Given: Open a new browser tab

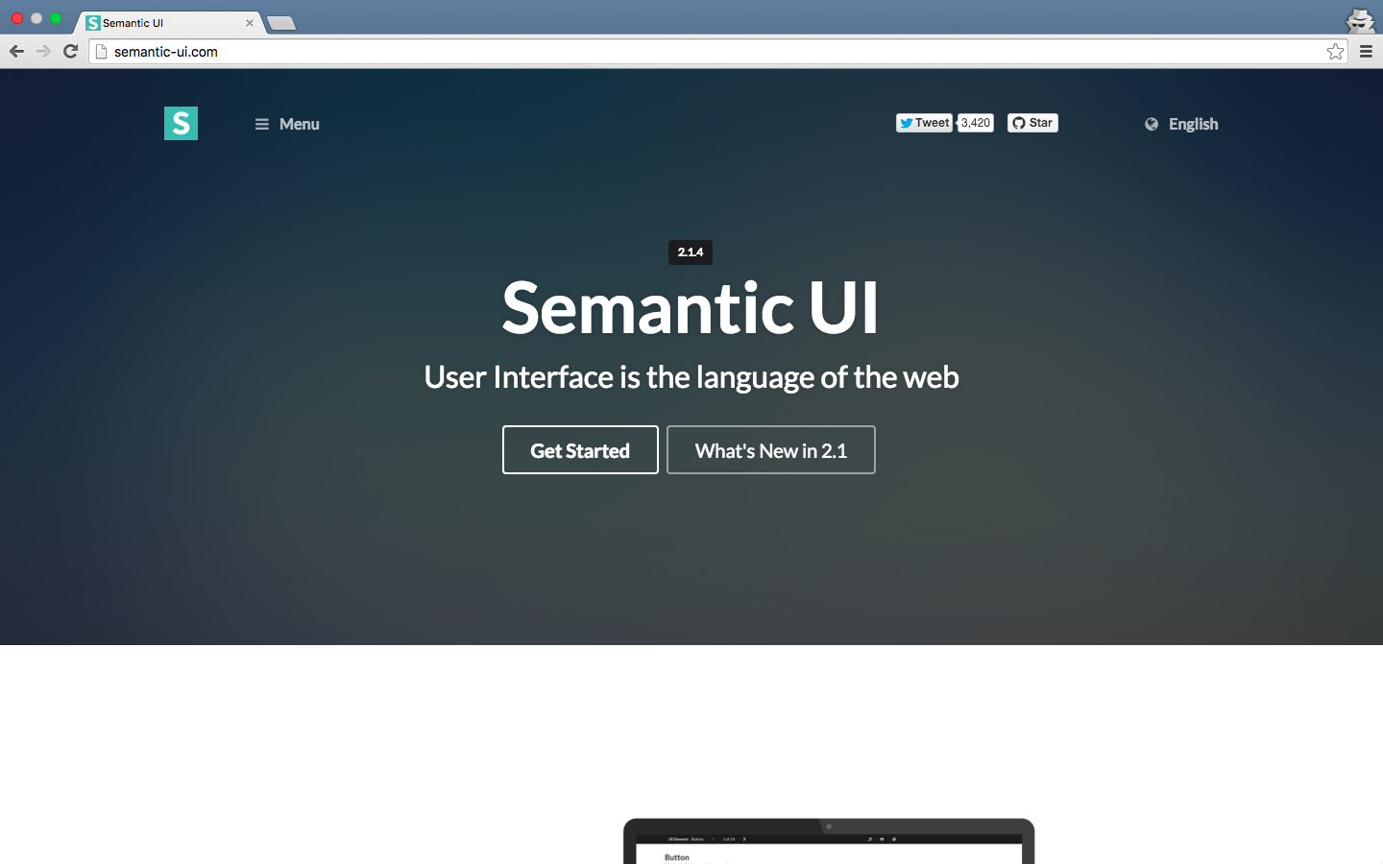Looking at the screenshot, I should (280, 23).
